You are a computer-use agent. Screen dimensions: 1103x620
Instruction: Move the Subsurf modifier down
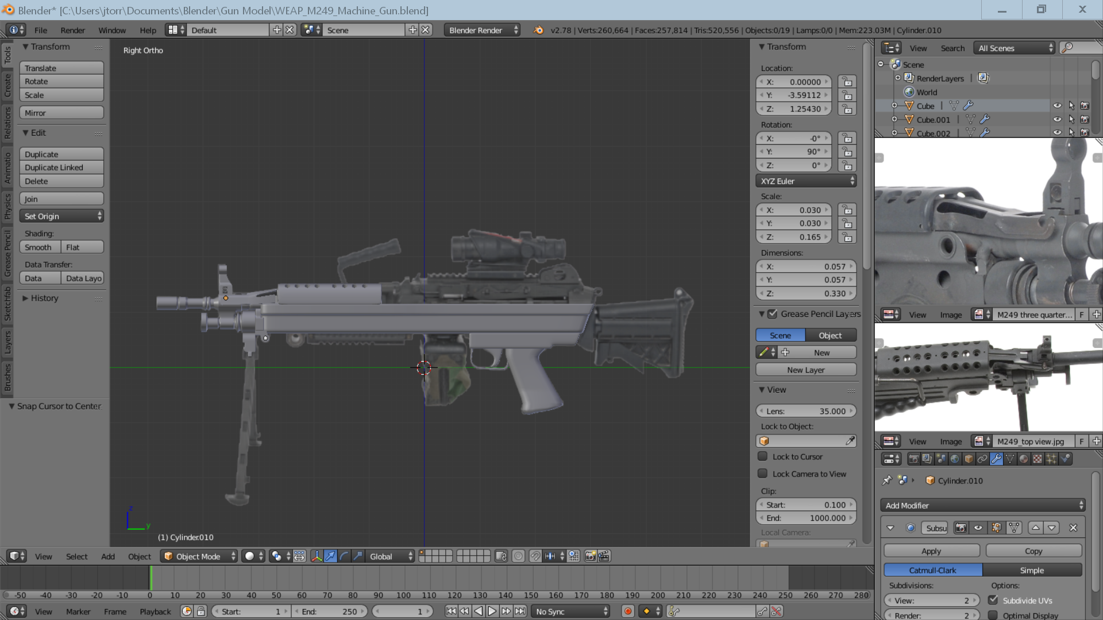point(1052,528)
